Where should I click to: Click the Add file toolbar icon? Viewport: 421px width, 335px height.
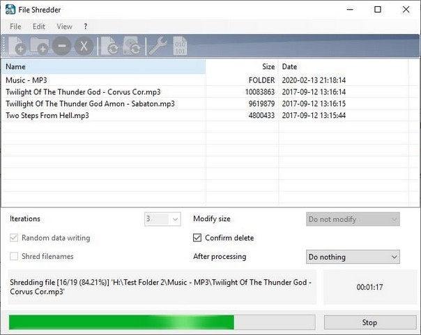tap(16, 46)
